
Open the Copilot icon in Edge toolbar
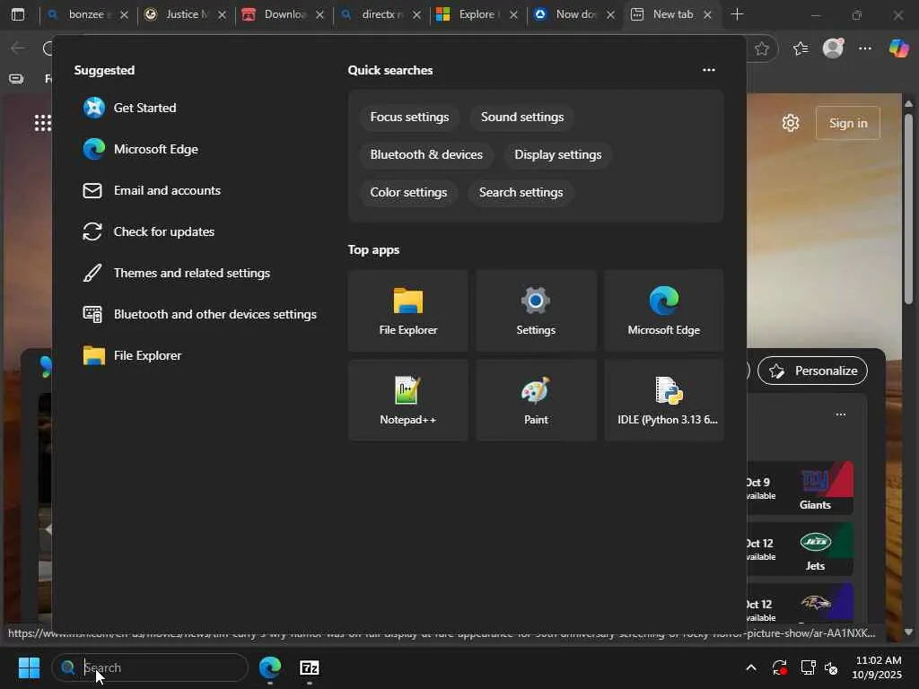[897, 48]
